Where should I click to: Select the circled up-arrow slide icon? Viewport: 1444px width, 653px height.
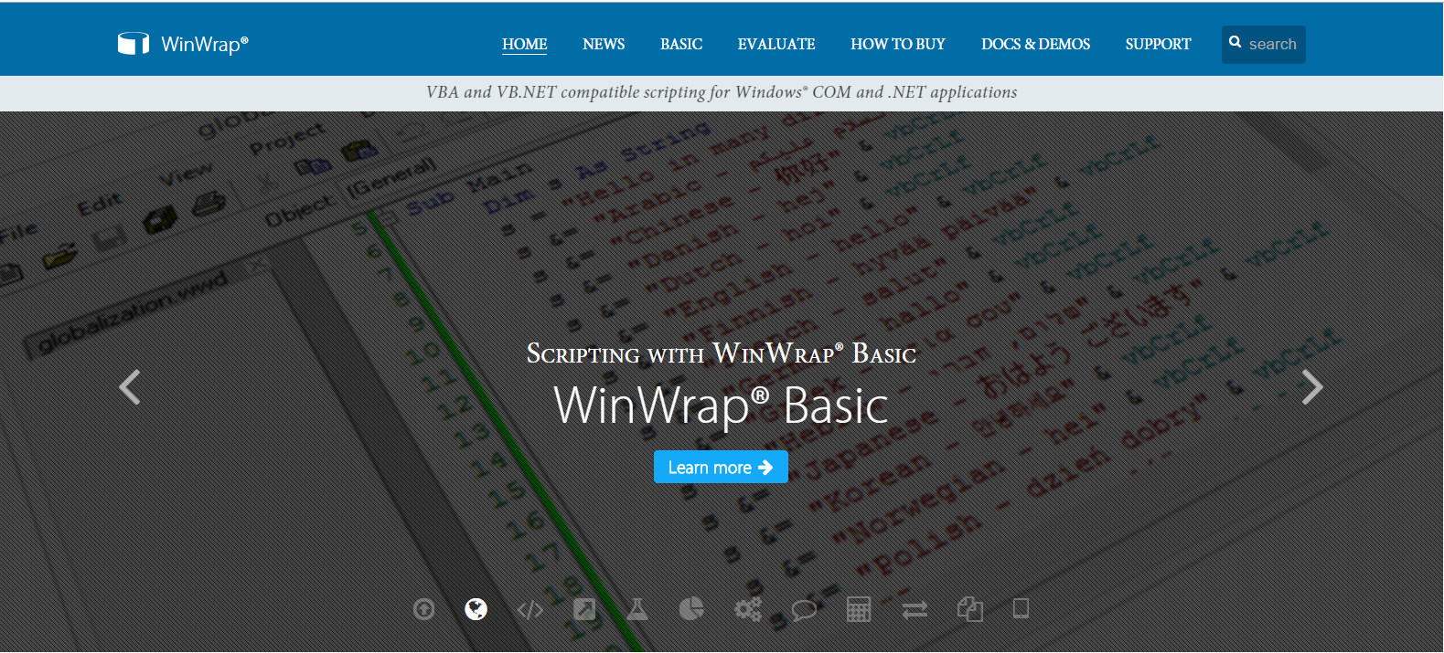423,609
